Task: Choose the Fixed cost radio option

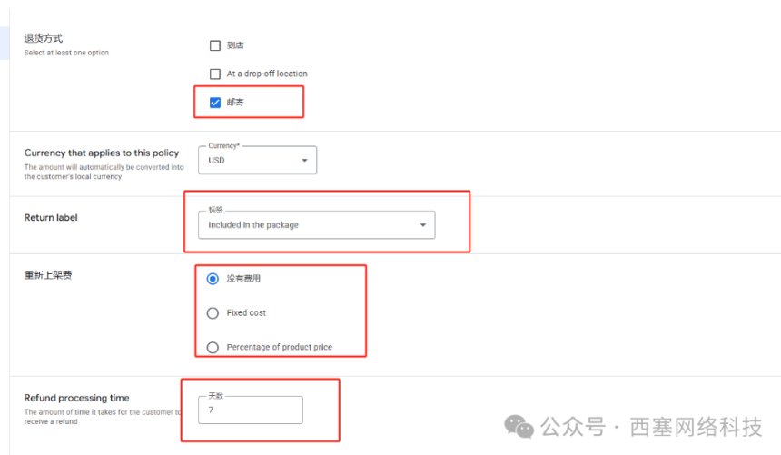Action: [213, 313]
